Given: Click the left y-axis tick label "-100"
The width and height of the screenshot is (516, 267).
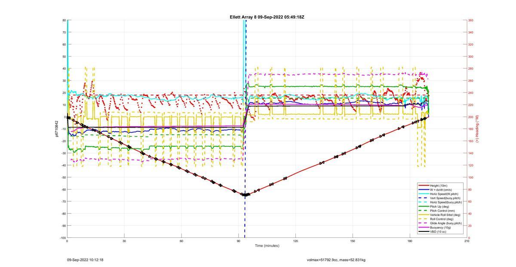Looking at the screenshot, I should click(63, 238).
